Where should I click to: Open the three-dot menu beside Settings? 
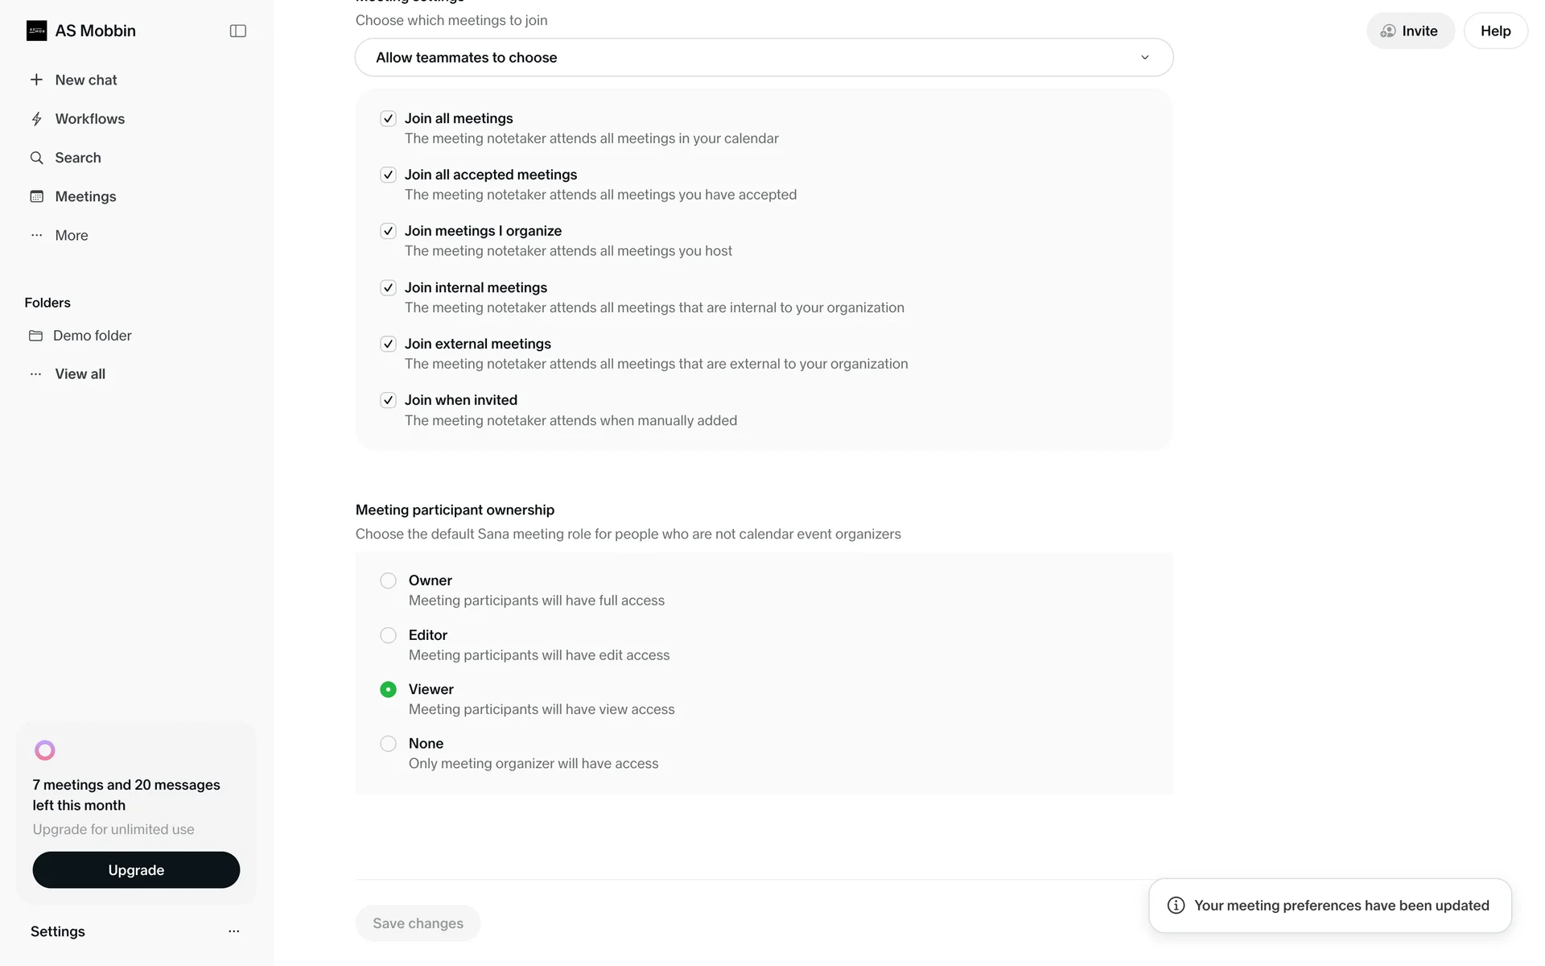[233, 931]
